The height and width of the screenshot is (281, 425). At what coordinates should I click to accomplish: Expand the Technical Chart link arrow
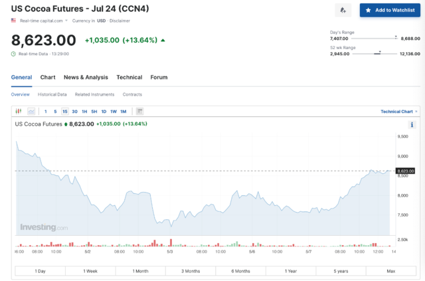(416, 112)
